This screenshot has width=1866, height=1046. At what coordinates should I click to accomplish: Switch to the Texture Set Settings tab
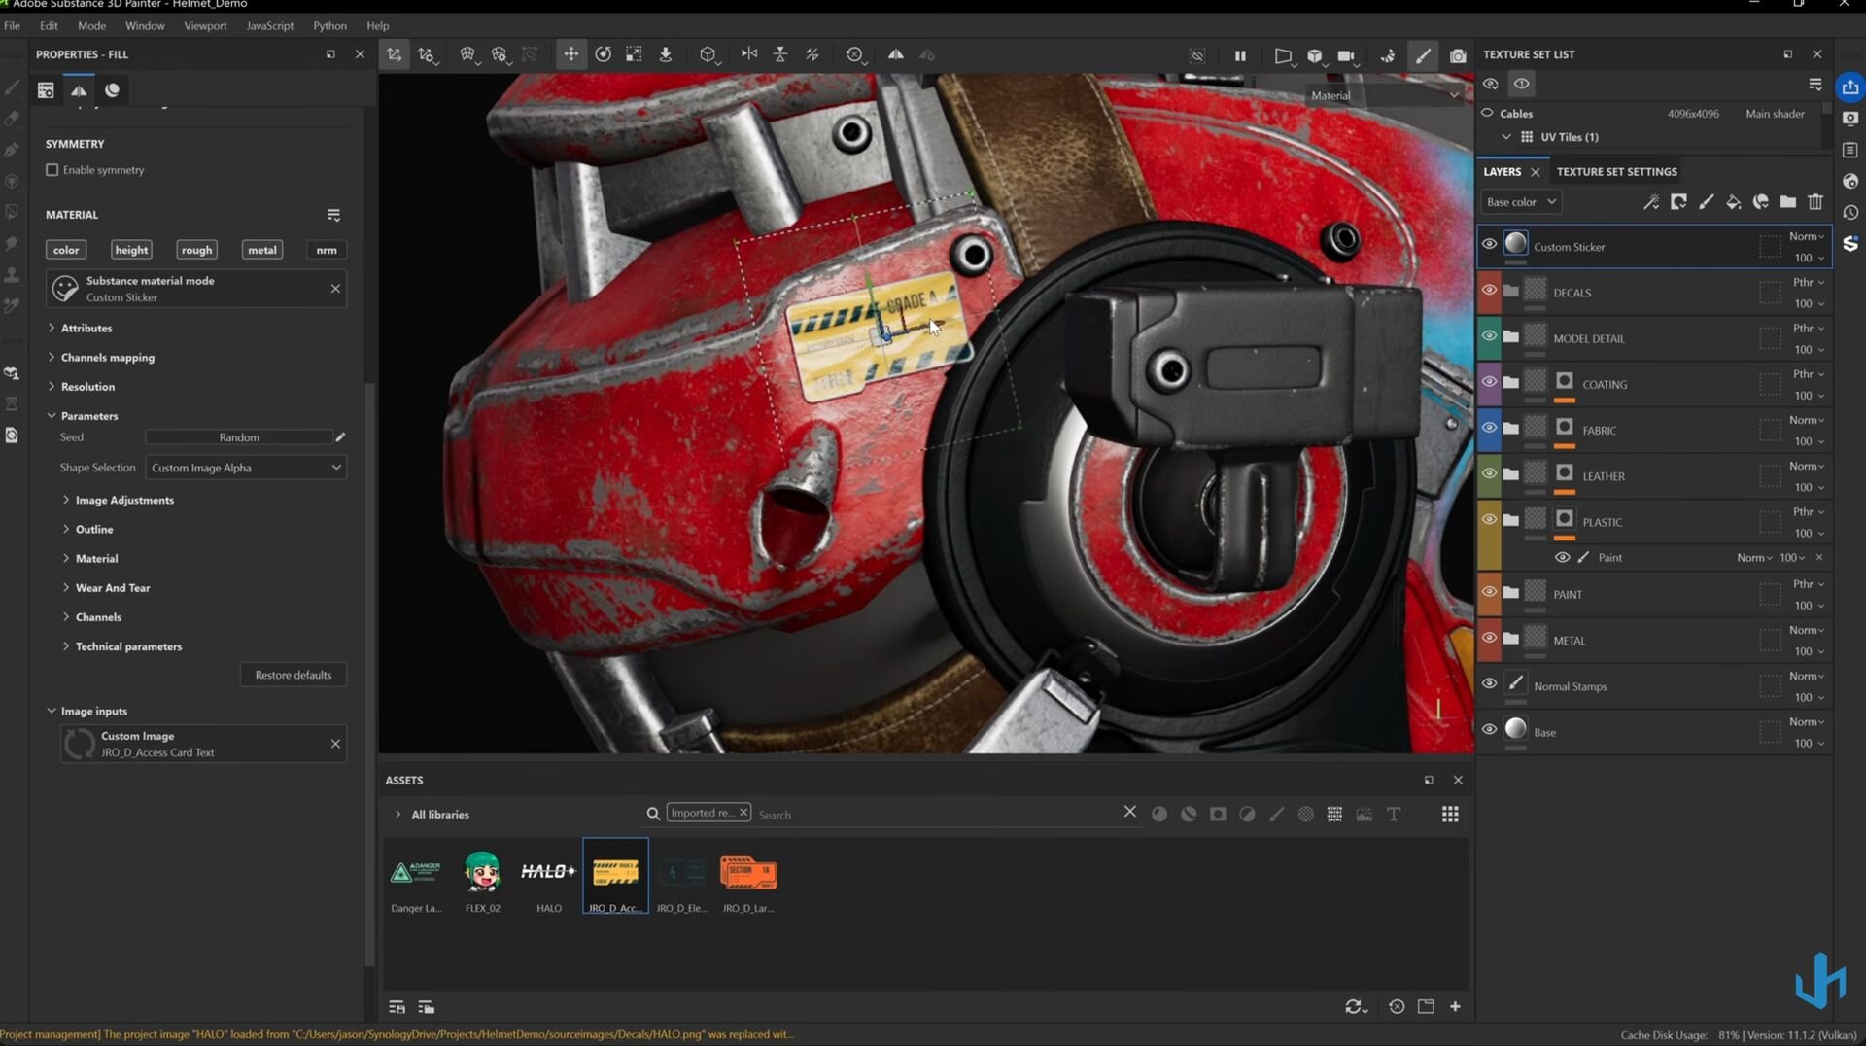[x=1616, y=172]
